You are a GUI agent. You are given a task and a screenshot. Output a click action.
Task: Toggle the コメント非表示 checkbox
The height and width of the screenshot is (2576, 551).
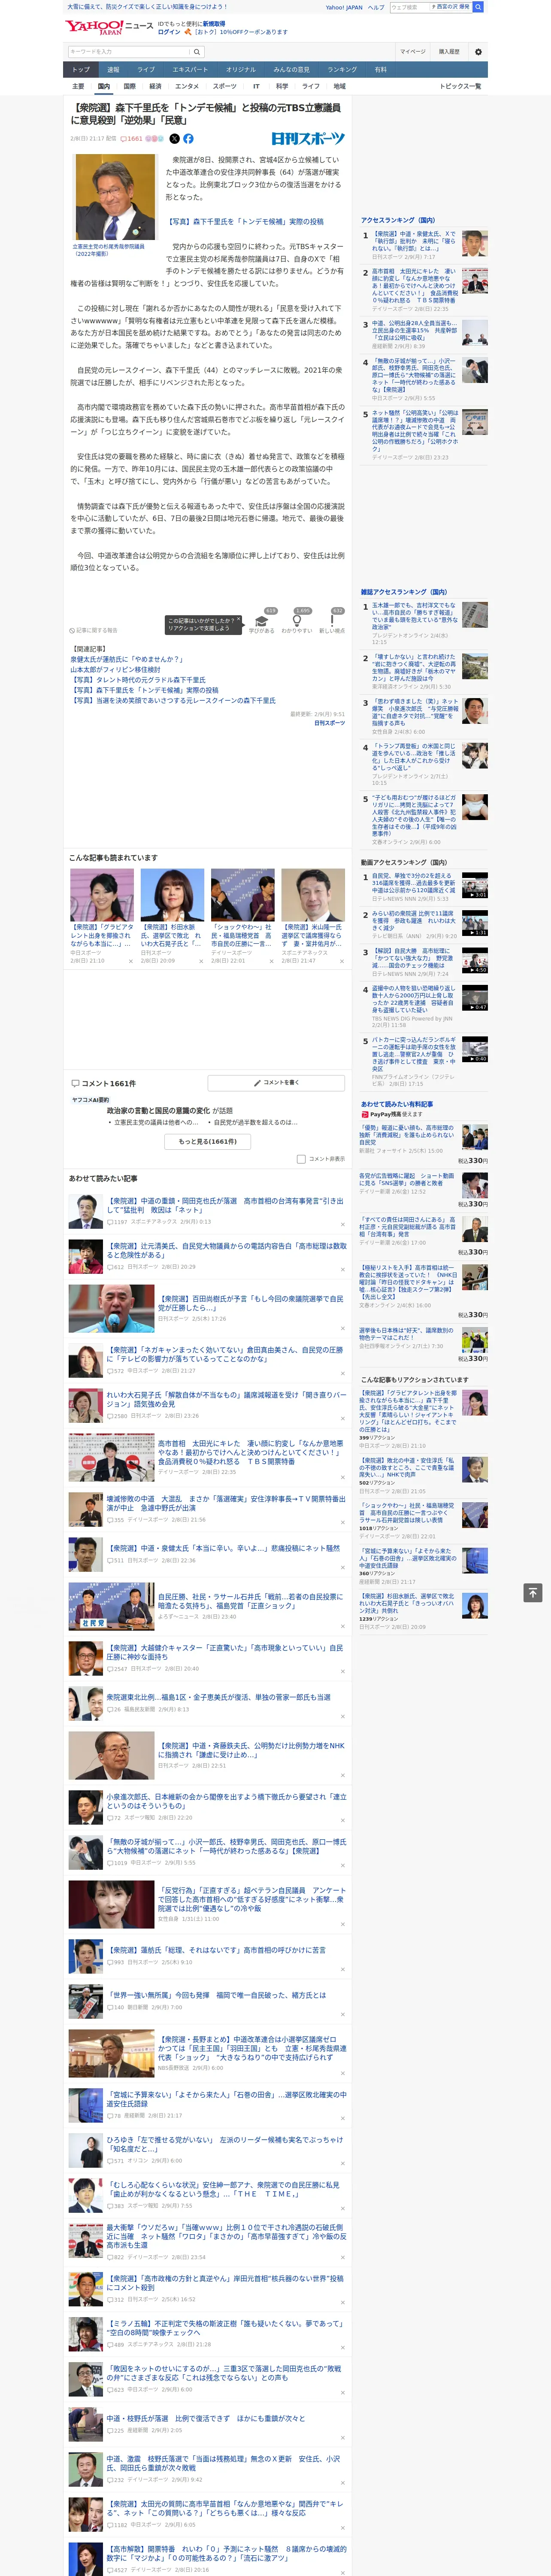click(301, 1159)
